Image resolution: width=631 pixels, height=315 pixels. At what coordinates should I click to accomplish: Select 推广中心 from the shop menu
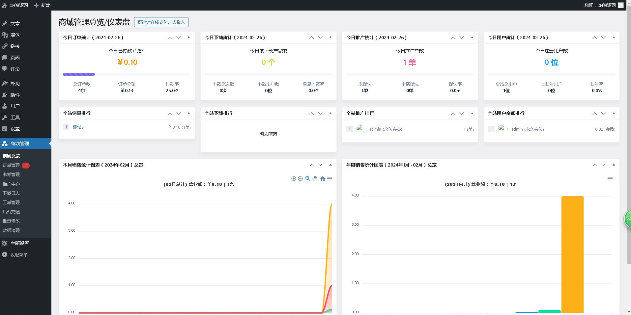(11, 184)
